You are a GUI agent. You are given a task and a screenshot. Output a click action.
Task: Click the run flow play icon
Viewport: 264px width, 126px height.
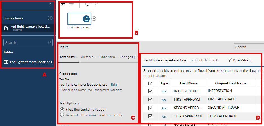click(x=96, y=4)
